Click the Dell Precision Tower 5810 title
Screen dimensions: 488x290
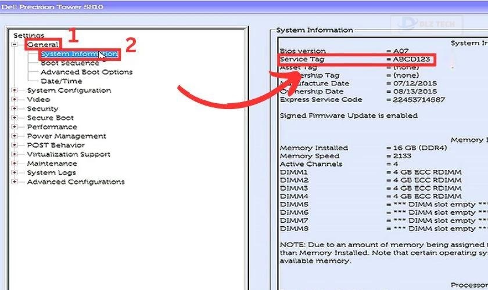coord(52,7)
